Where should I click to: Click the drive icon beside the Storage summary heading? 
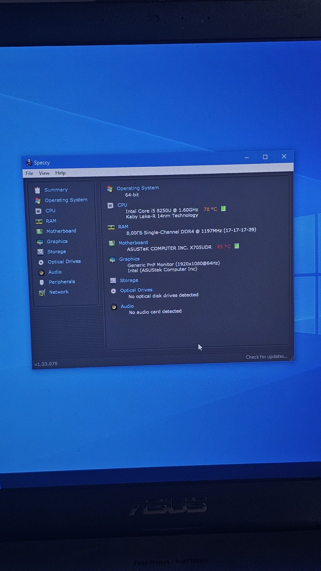pos(113,281)
